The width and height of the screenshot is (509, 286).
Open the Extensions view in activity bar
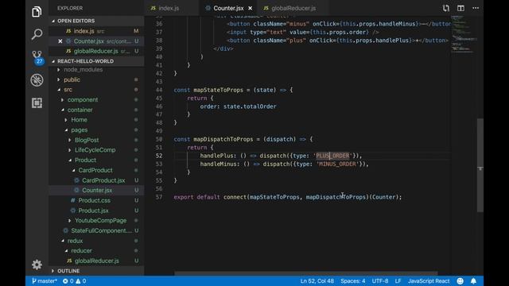click(37, 102)
